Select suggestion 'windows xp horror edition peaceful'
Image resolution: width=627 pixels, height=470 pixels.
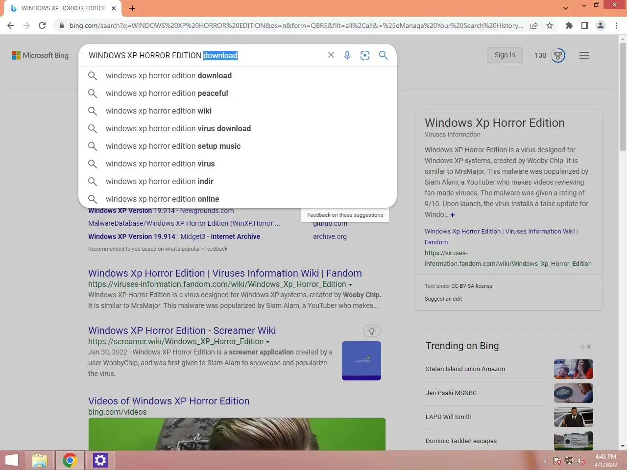(x=238, y=94)
